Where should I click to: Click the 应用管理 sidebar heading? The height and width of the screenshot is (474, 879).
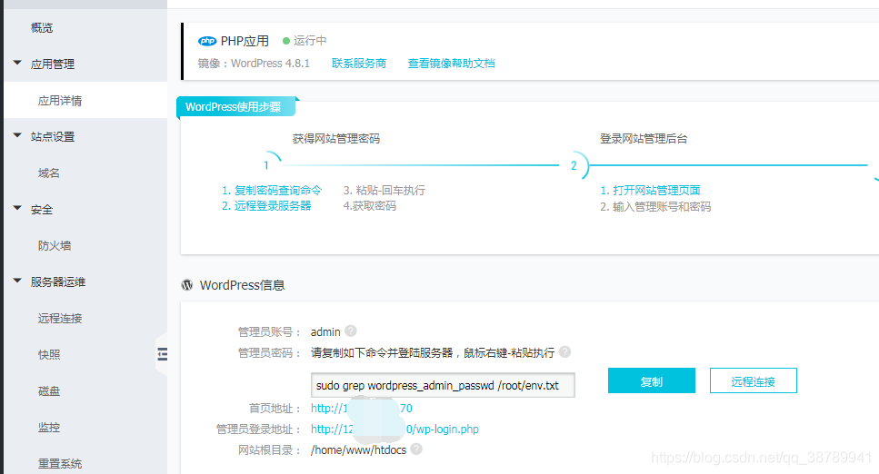(53, 64)
